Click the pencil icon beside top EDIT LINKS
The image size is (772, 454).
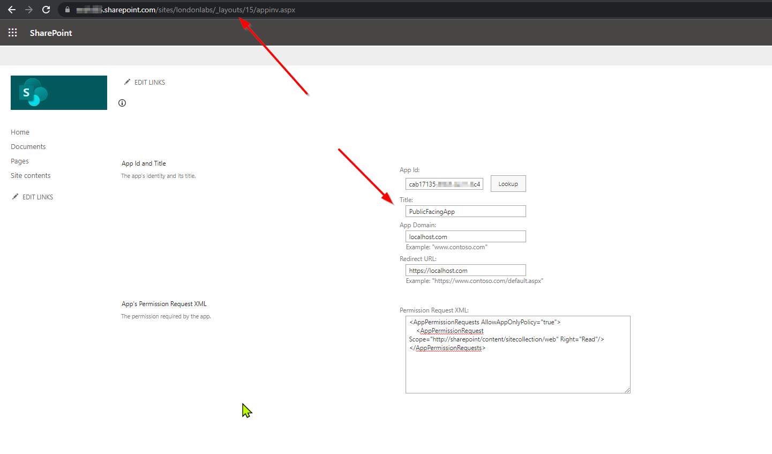pyautogui.click(x=127, y=82)
